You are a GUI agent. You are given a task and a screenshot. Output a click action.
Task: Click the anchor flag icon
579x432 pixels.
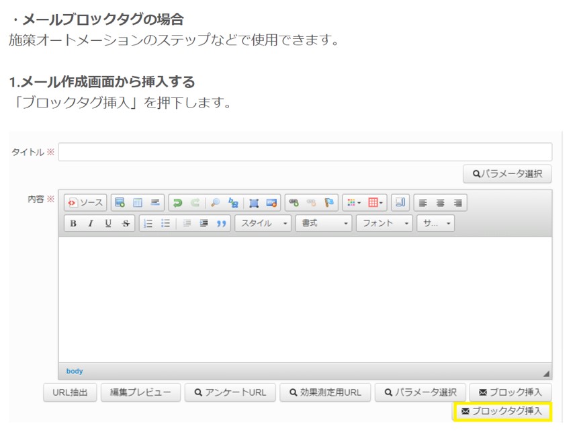pyautogui.click(x=329, y=203)
